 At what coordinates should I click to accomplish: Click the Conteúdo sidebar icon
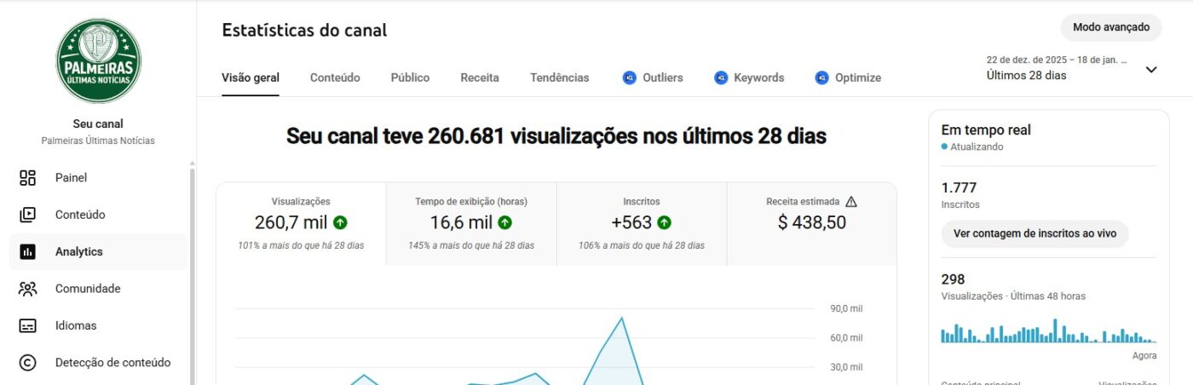(27, 215)
